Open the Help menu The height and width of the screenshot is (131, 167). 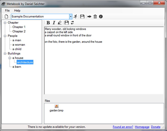(17, 10)
